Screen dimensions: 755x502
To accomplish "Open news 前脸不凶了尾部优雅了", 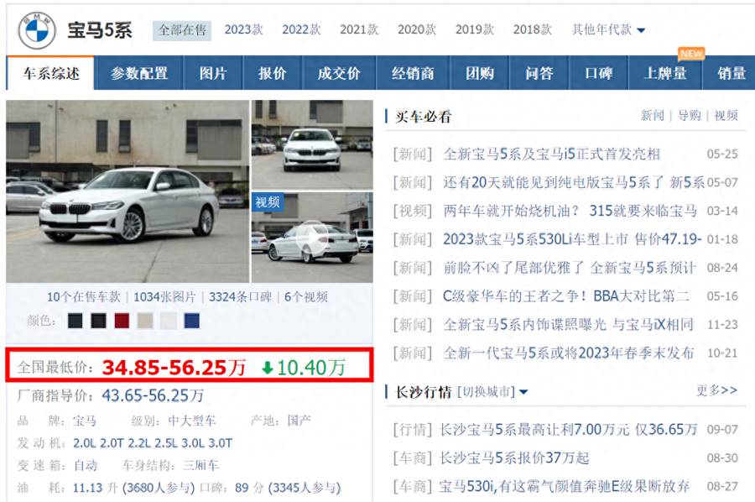I will point(570,268).
